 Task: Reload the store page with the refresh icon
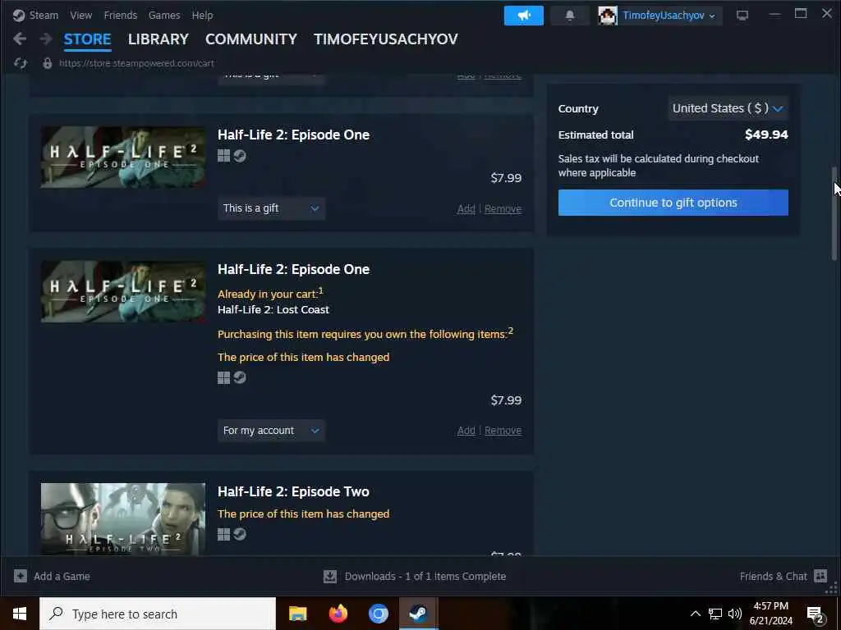pos(21,63)
